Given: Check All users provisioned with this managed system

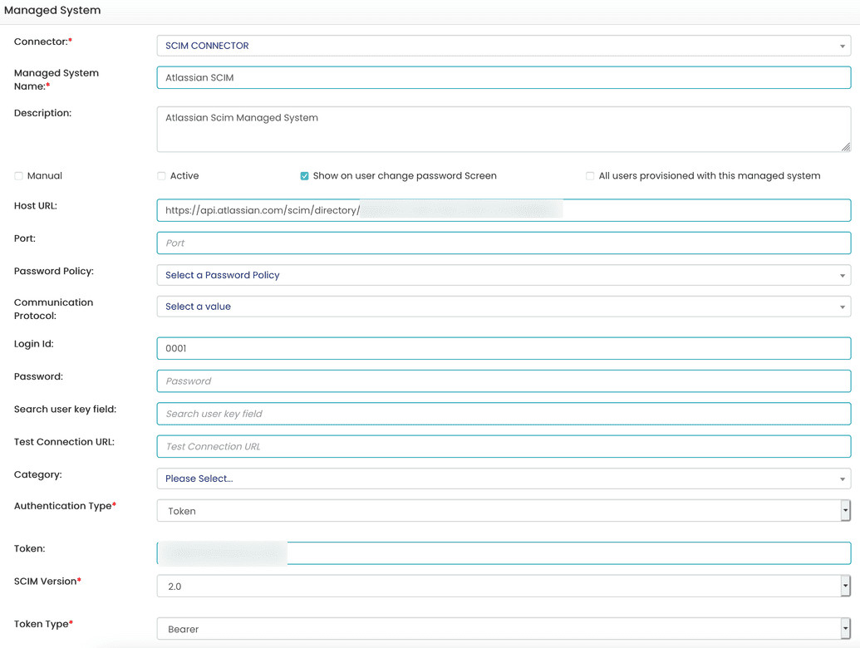Looking at the screenshot, I should pos(590,175).
